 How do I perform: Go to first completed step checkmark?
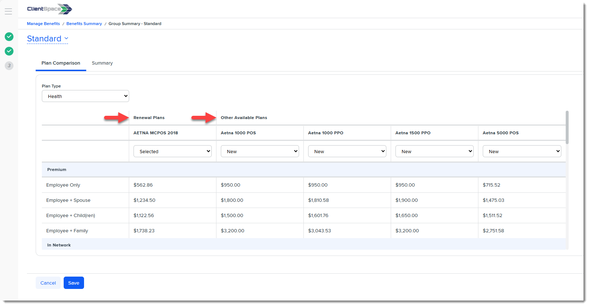(x=9, y=37)
